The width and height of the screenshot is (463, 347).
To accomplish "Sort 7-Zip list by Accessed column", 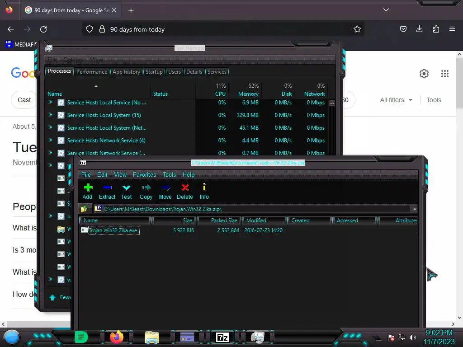I will [354, 220].
